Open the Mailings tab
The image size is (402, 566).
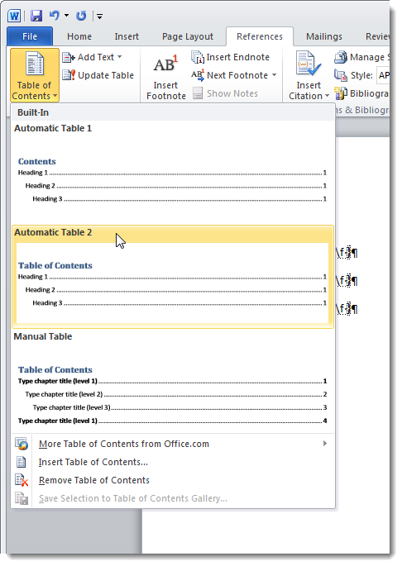pyautogui.click(x=324, y=36)
